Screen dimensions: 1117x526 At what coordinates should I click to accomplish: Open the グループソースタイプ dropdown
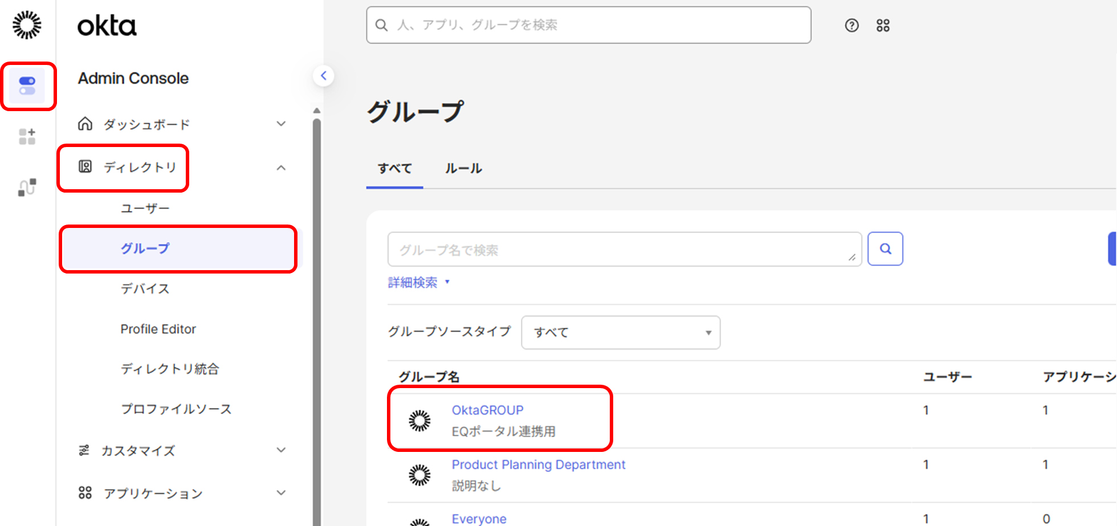point(621,332)
